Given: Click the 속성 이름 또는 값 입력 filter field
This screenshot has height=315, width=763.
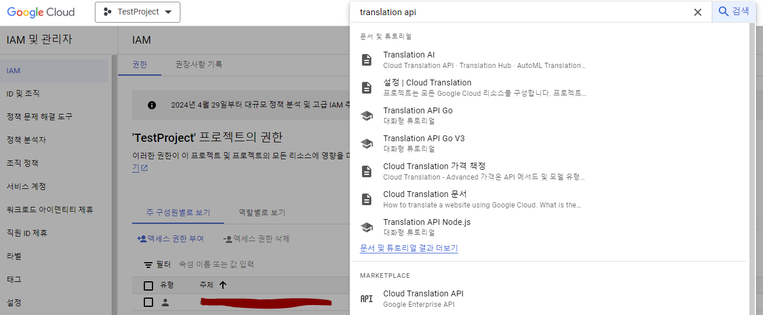Looking at the screenshot, I should point(217,264).
